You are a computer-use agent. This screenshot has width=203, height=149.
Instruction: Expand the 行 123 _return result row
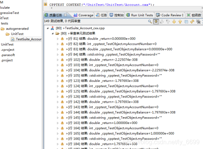pos(58,81)
